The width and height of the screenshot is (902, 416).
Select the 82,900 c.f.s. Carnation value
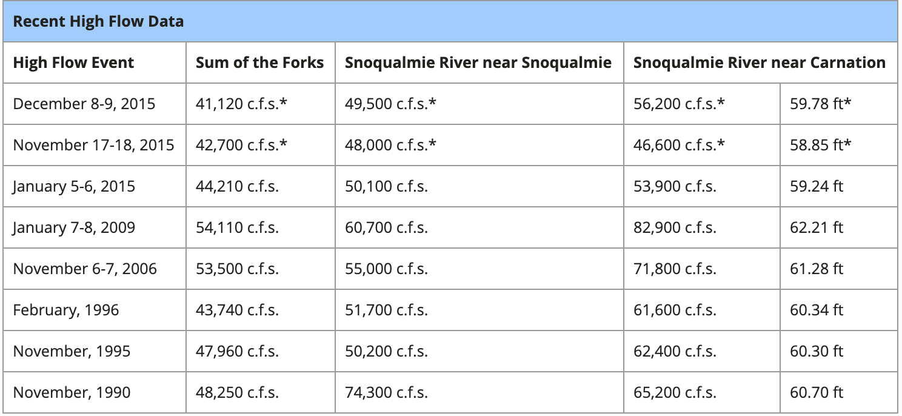coord(675,228)
